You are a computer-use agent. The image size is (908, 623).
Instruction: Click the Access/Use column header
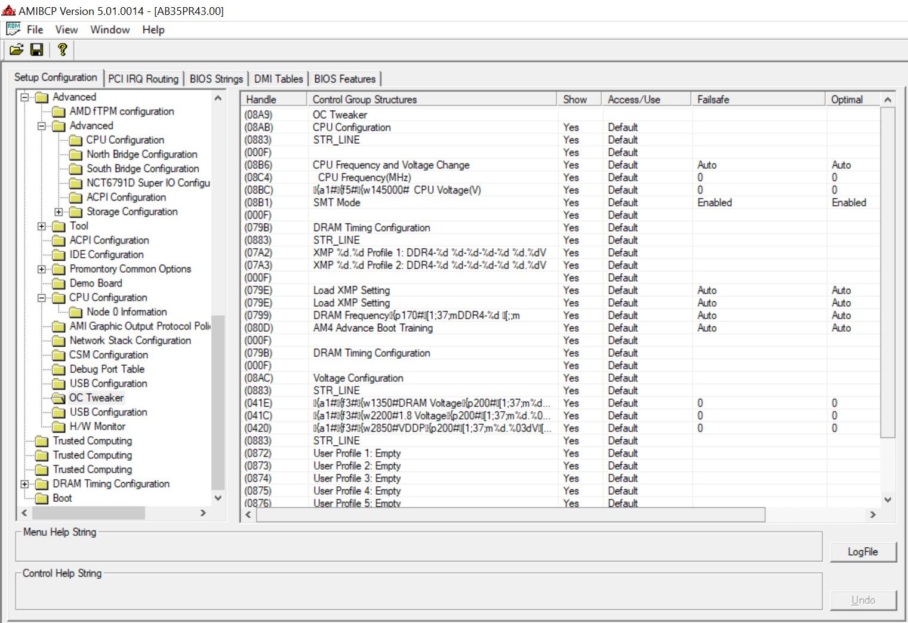point(646,100)
